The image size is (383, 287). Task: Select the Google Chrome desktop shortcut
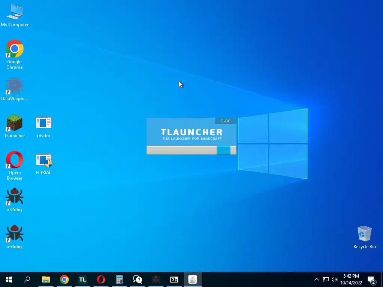point(15,55)
